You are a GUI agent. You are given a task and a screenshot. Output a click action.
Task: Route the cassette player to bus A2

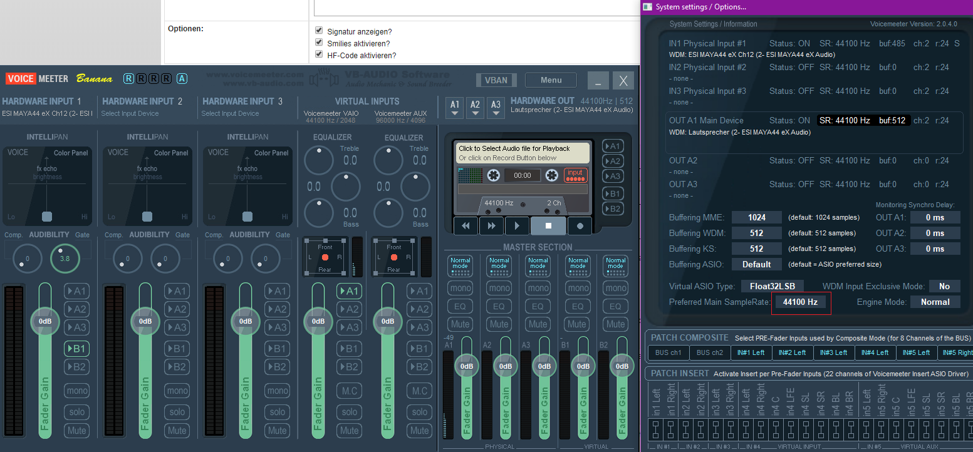click(612, 162)
